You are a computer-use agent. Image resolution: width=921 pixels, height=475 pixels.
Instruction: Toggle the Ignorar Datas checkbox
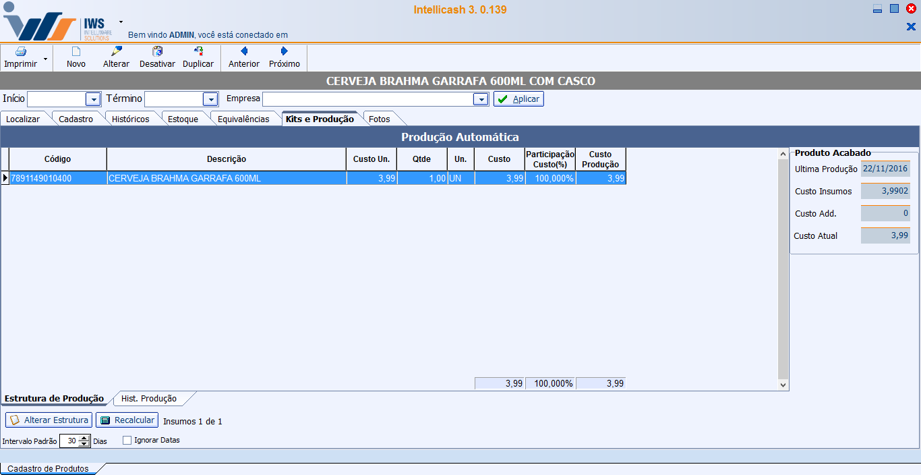tap(127, 441)
